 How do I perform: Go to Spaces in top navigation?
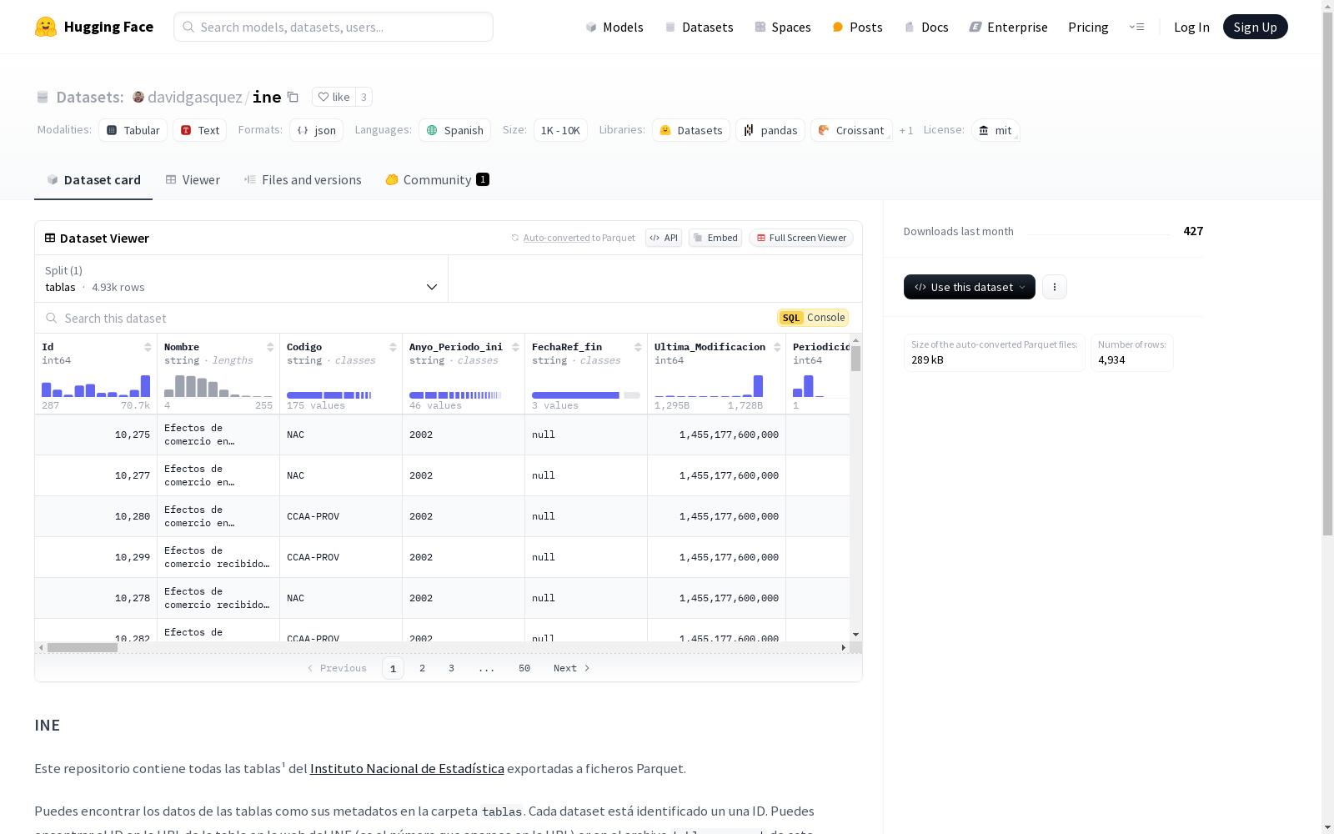coord(783,27)
